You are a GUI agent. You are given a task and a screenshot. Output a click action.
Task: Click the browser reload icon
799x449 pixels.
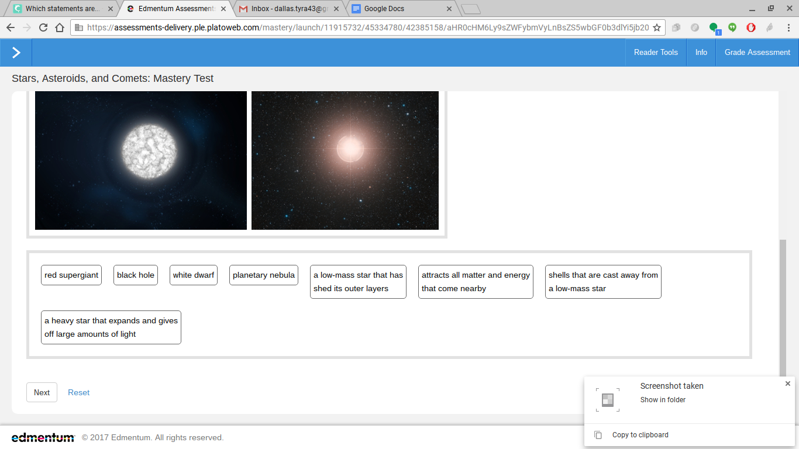pyautogui.click(x=43, y=27)
